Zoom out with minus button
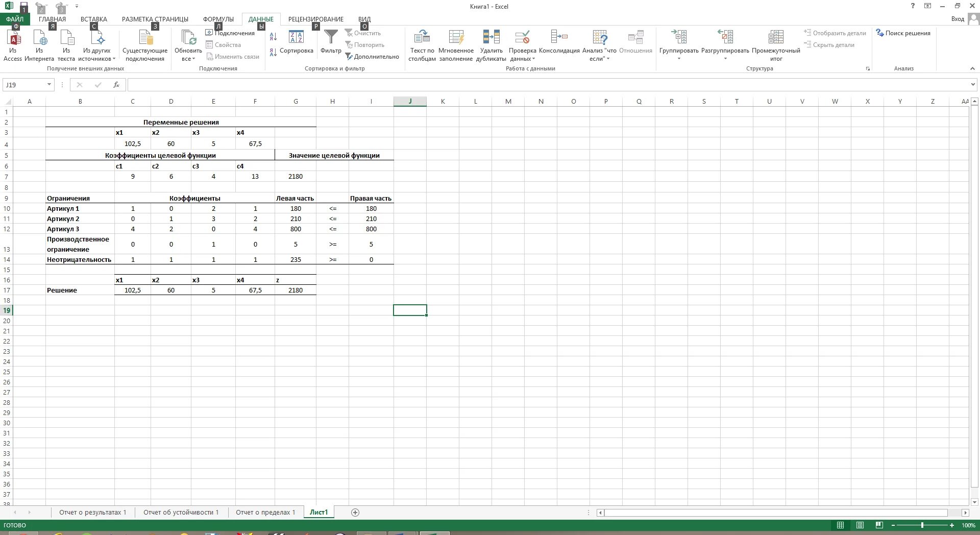This screenshot has height=535, width=980. click(893, 525)
